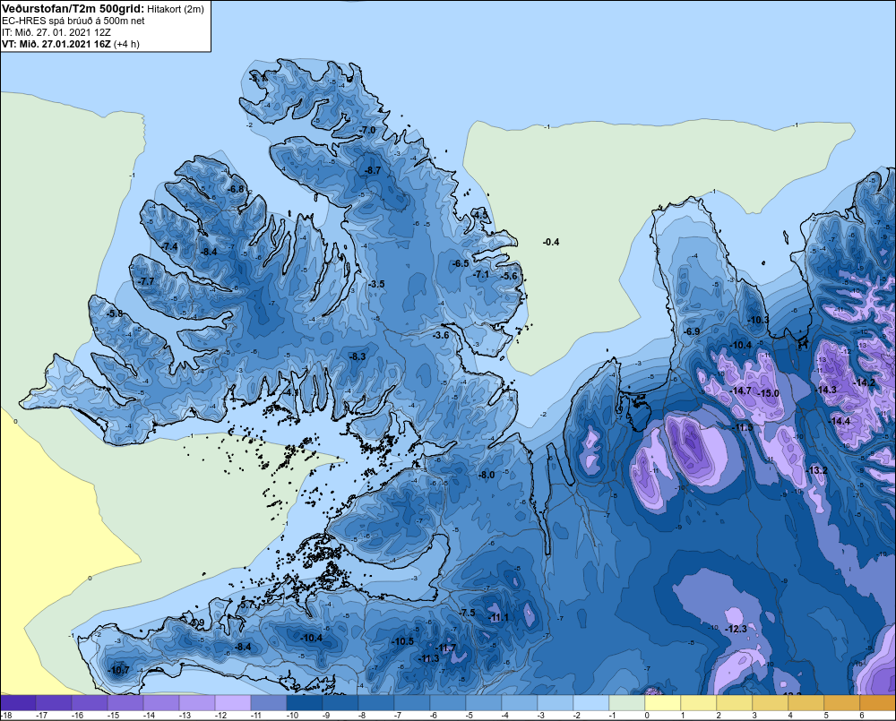
Task: Click the -14.4 temperature label
Action: (840, 422)
